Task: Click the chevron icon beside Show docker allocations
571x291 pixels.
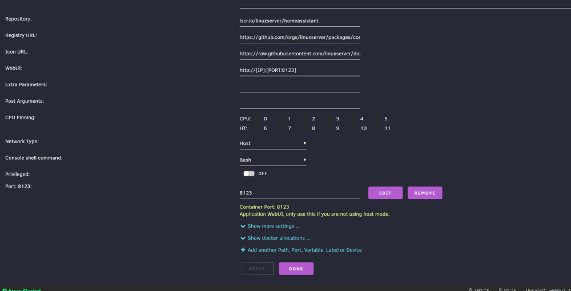Action: (243, 239)
